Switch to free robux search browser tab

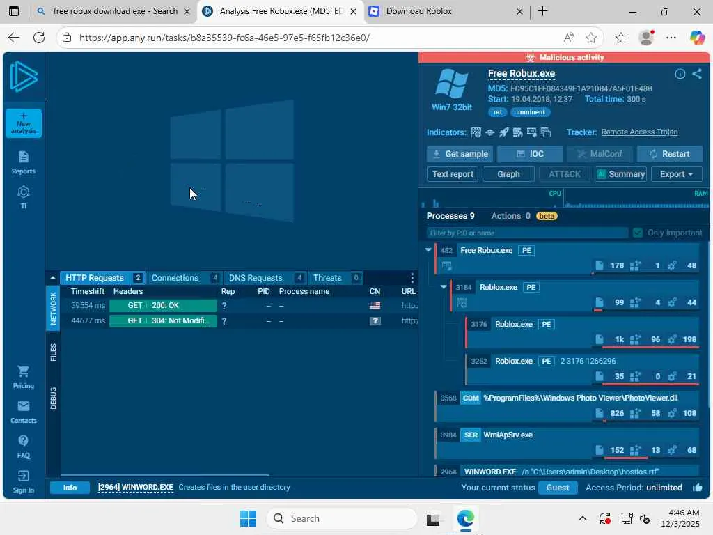114,11
